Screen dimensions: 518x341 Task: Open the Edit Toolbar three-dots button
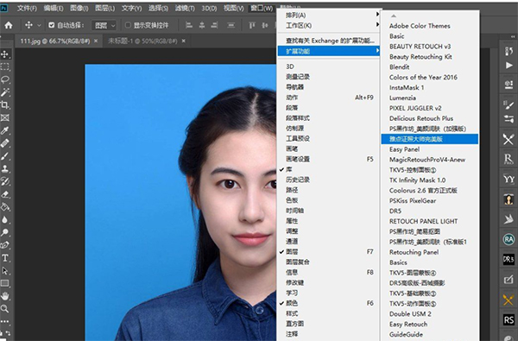(x=5, y=321)
